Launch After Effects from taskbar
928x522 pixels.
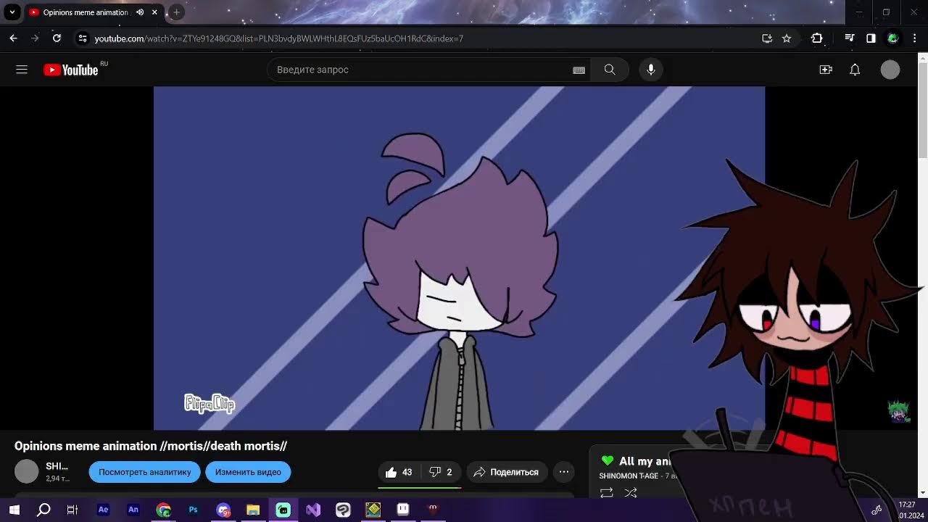tap(103, 510)
